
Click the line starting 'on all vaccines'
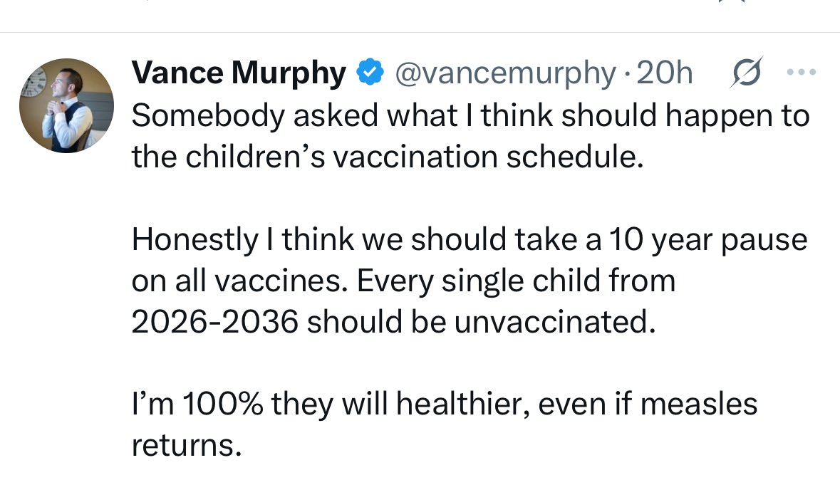[x=403, y=281]
